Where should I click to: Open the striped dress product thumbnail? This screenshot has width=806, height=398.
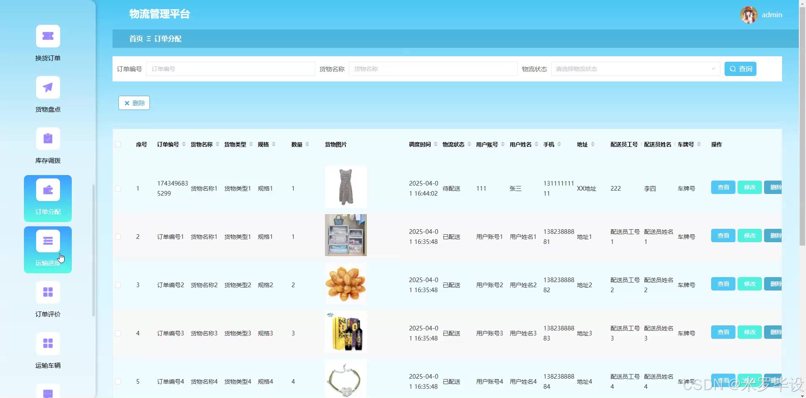click(x=346, y=187)
